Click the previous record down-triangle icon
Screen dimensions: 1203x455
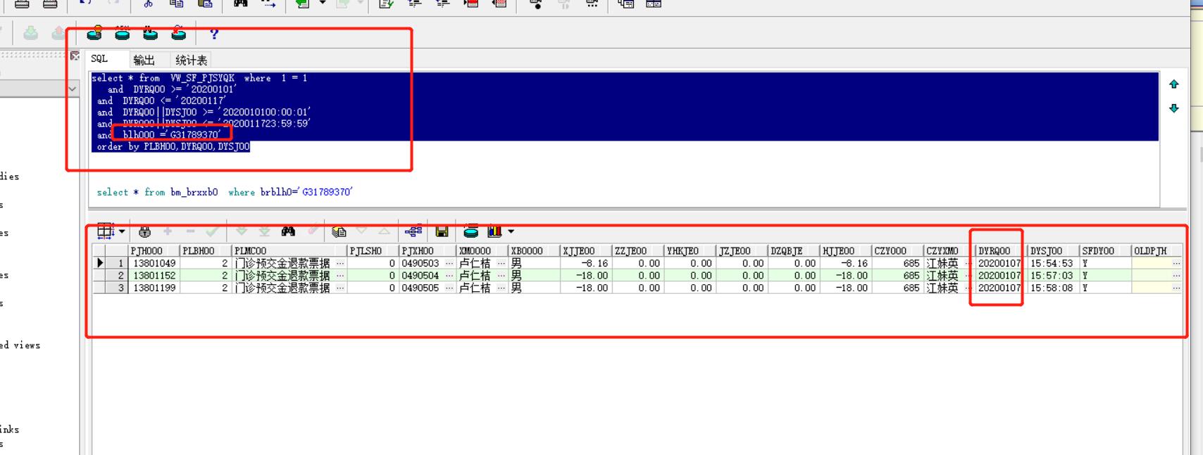[x=362, y=231]
